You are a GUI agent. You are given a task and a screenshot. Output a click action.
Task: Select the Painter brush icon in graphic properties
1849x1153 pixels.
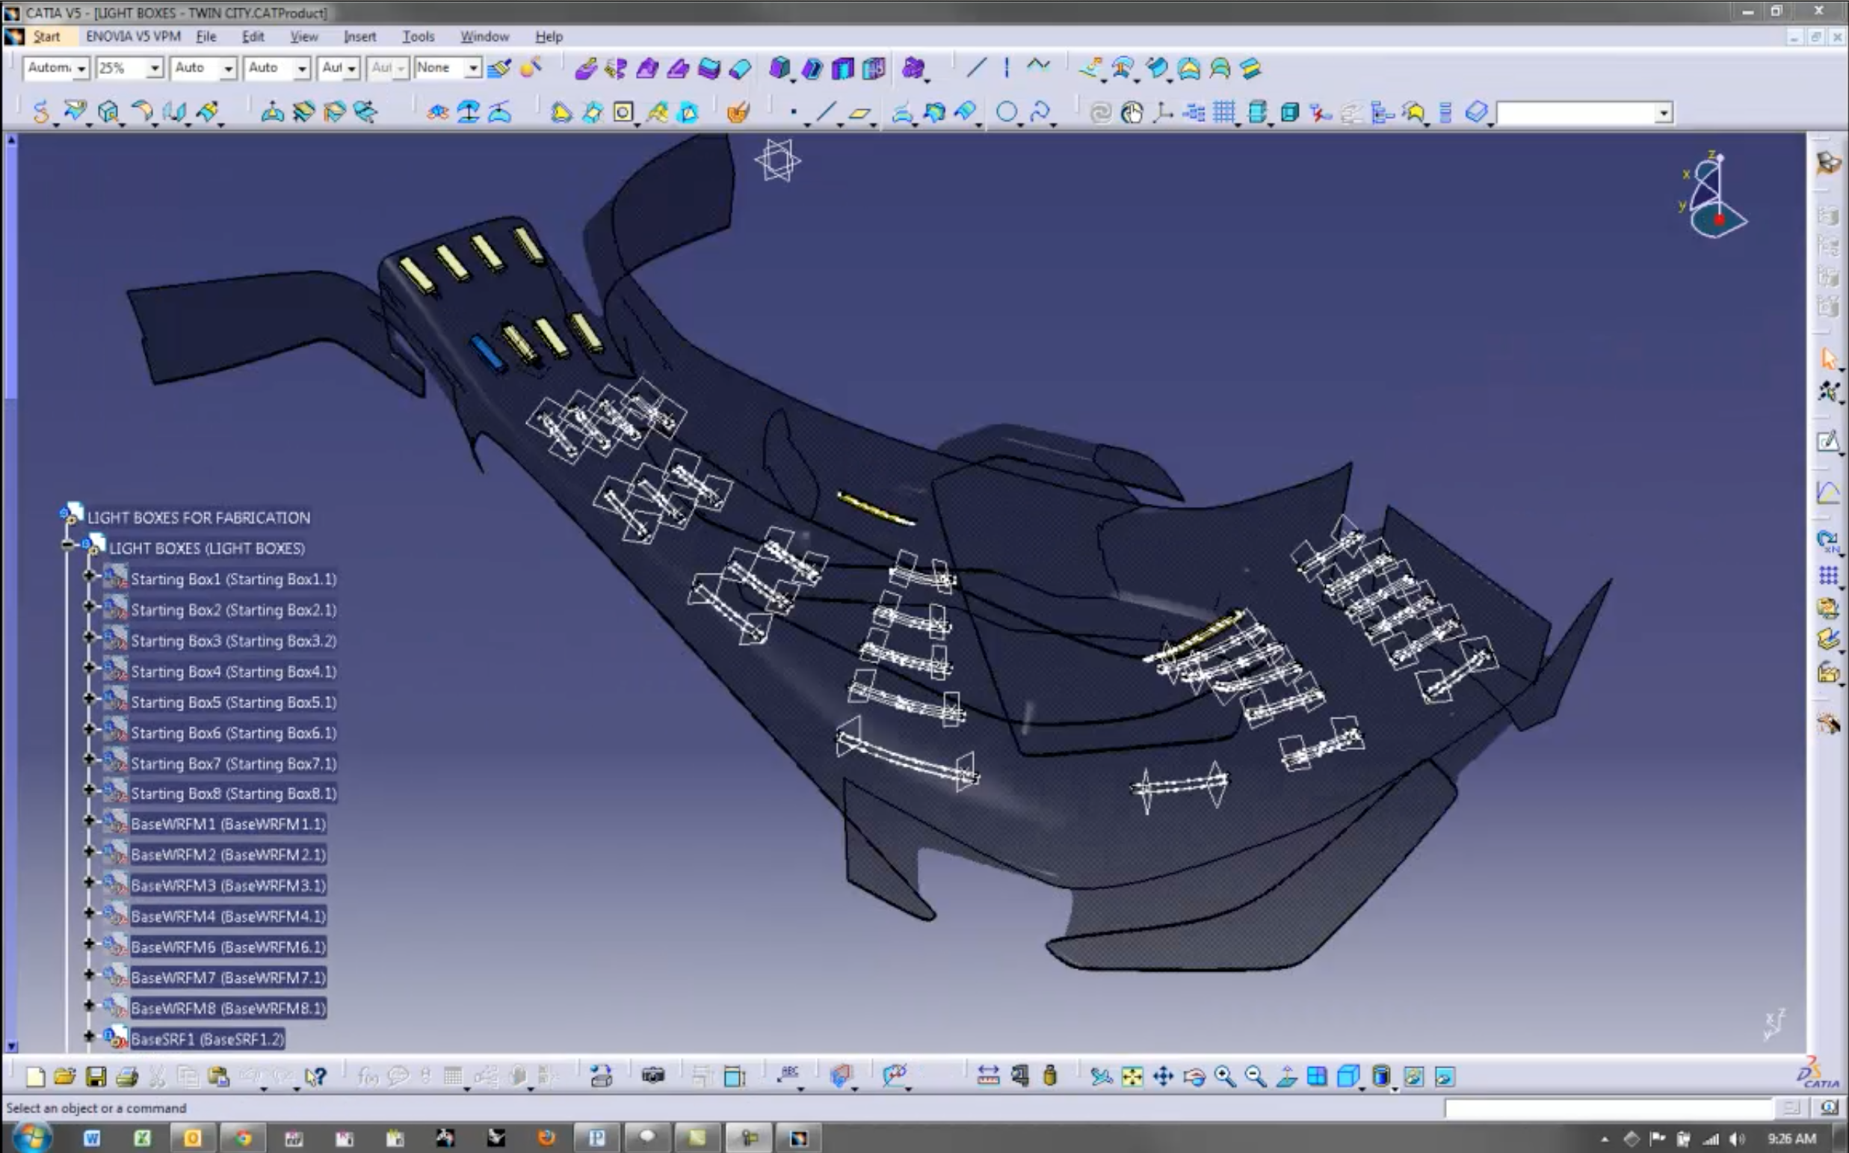coord(499,69)
